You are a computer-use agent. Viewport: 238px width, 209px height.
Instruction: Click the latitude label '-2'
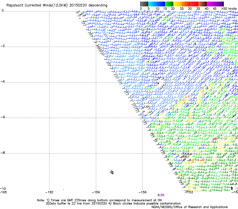pos(3,46)
